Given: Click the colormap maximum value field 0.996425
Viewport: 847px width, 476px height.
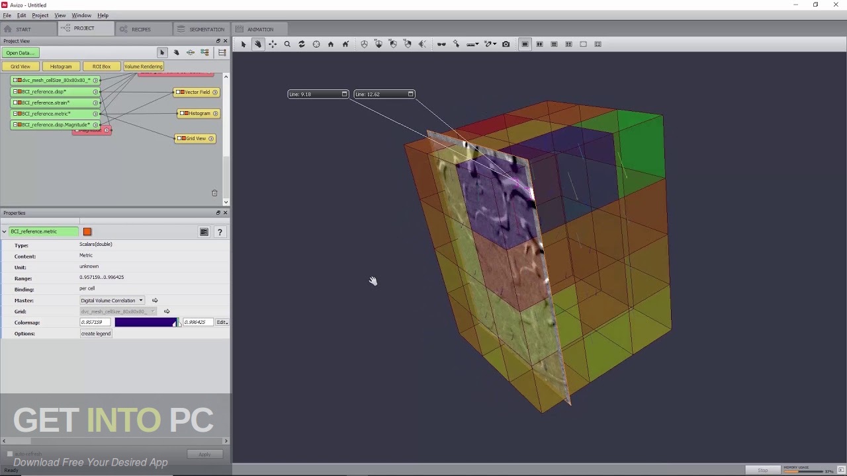Looking at the screenshot, I should point(197,322).
